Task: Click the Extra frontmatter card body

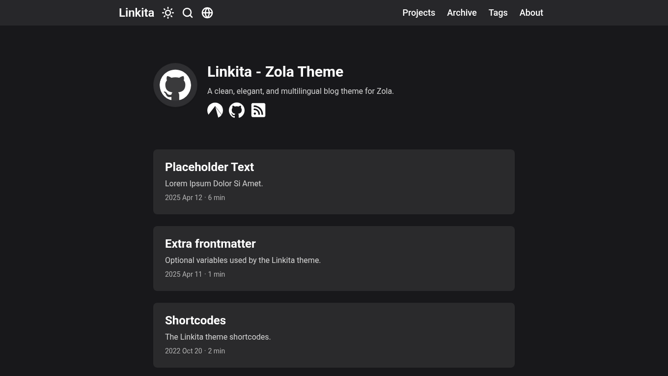Action: [334, 259]
